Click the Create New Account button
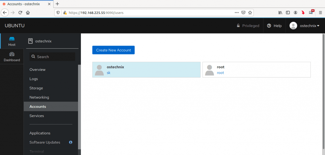 pos(113,50)
